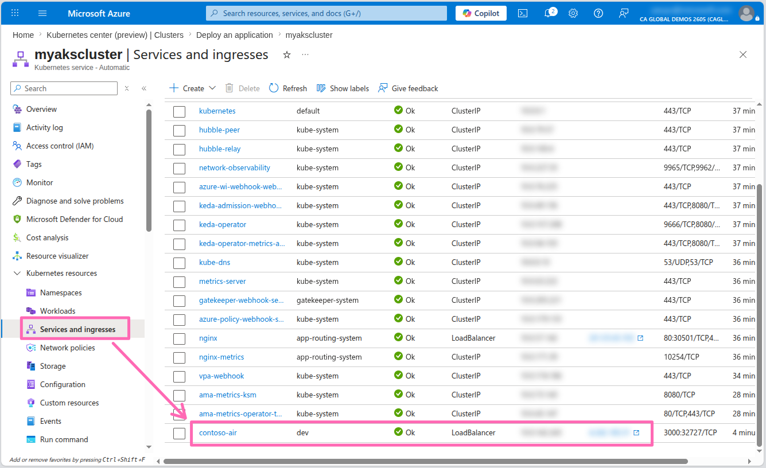Screen dimensions: 766x468
Task: Check the hubble-relay row checkbox
Action: pos(179,149)
